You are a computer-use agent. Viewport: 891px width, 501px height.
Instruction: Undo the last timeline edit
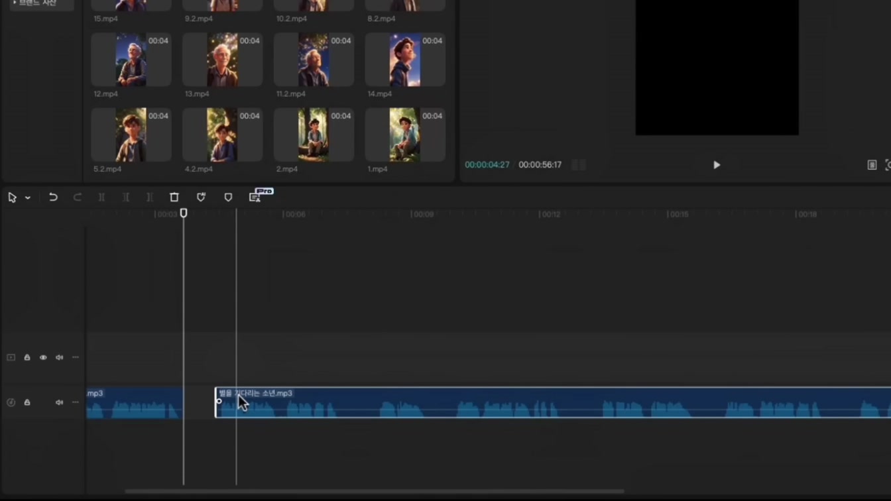click(x=53, y=197)
